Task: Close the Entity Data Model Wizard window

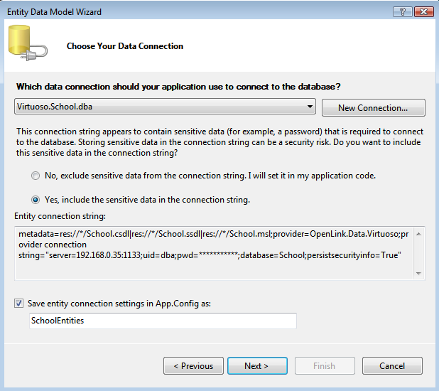Action: click(x=423, y=12)
